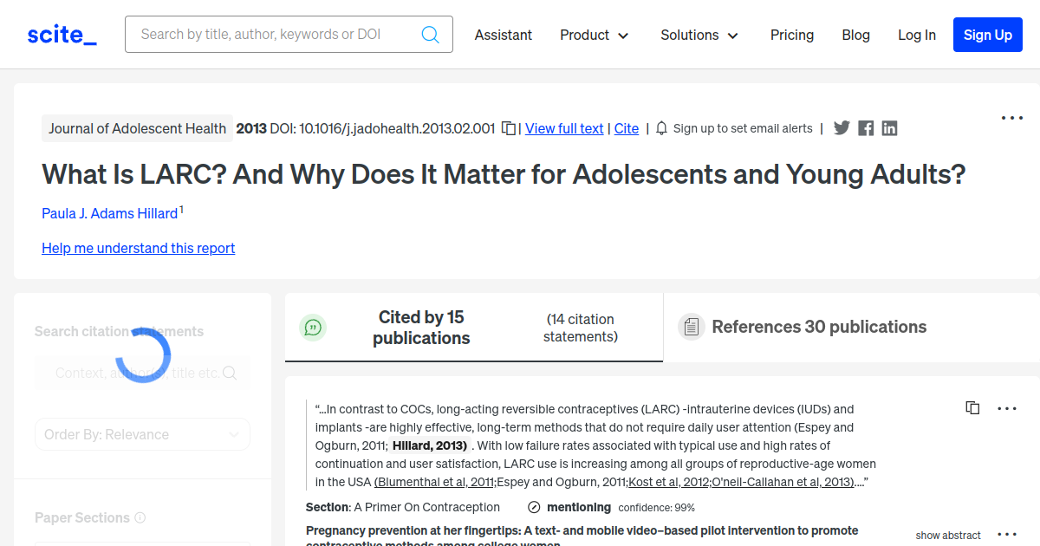Expand the Solutions menu
Image resolution: width=1040 pixels, height=546 pixels.
[x=699, y=35]
